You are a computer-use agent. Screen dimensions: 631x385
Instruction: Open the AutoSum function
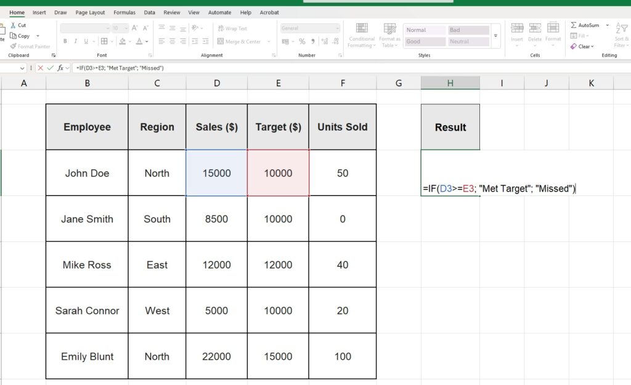click(x=588, y=25)
